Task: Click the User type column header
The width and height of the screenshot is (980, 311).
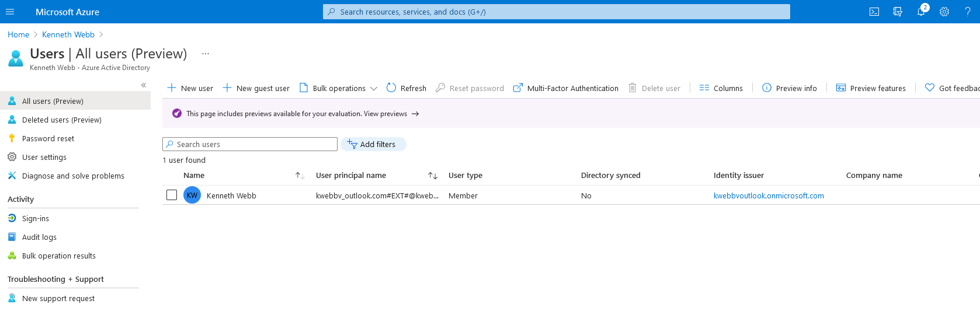Action: pyautogui.click(x=465, y=175)
